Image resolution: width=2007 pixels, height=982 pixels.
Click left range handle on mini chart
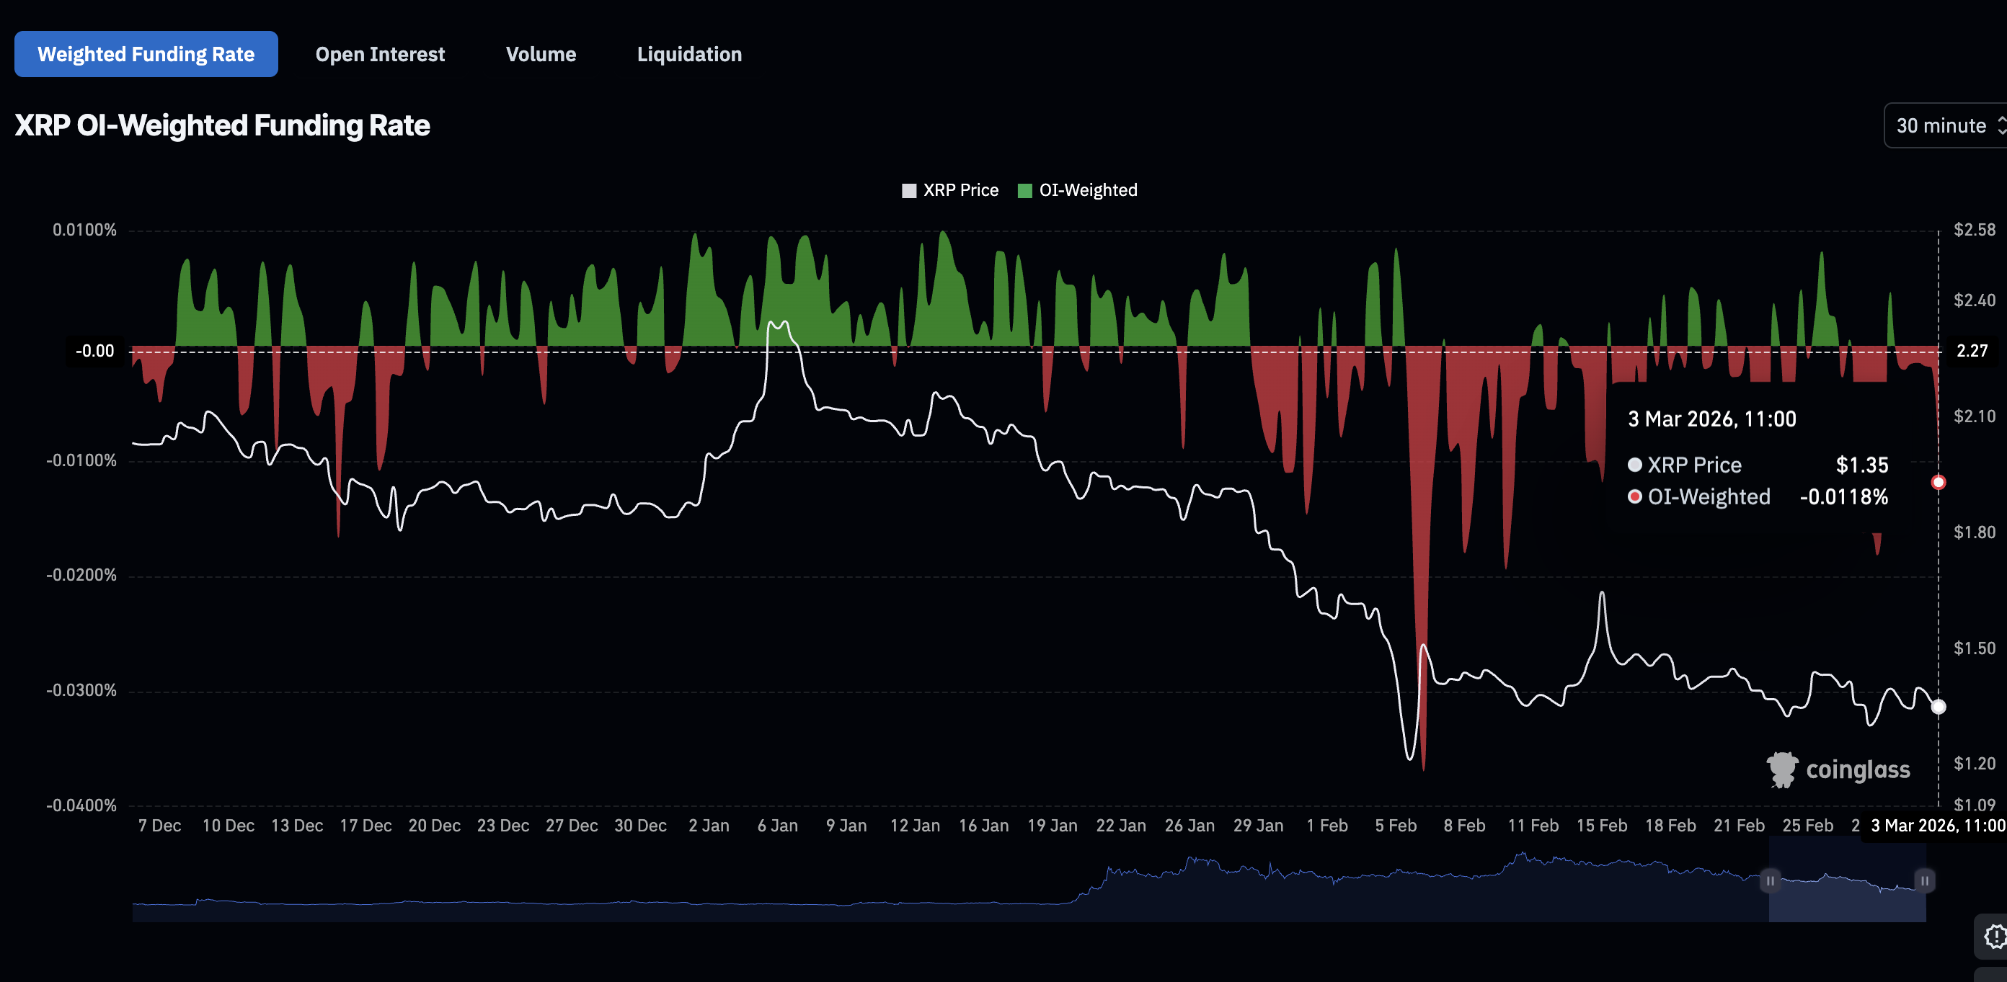pos(1770,880)
